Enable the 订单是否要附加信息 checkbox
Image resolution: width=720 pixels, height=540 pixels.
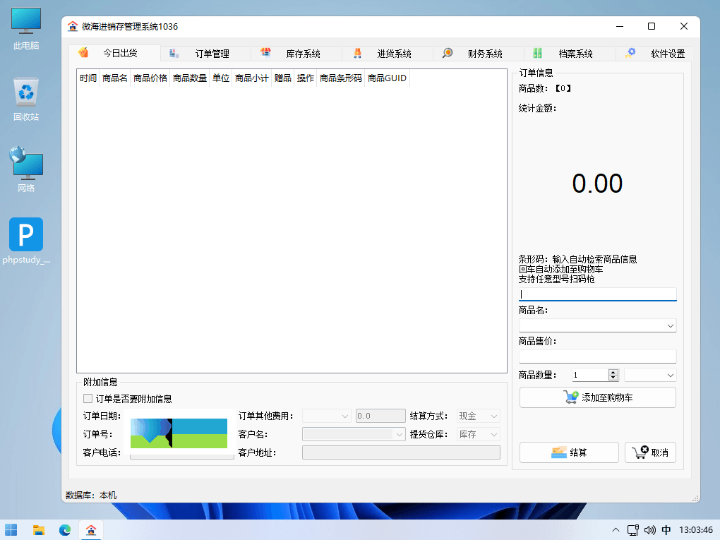click(88, 399)
